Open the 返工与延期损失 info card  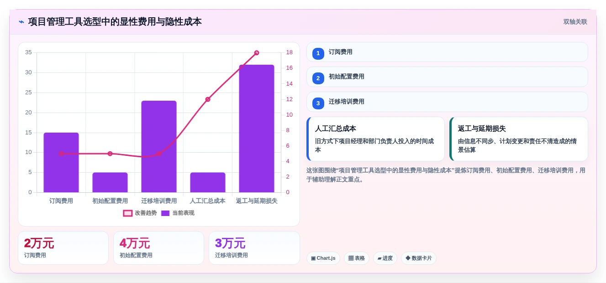tap(518, 139)
